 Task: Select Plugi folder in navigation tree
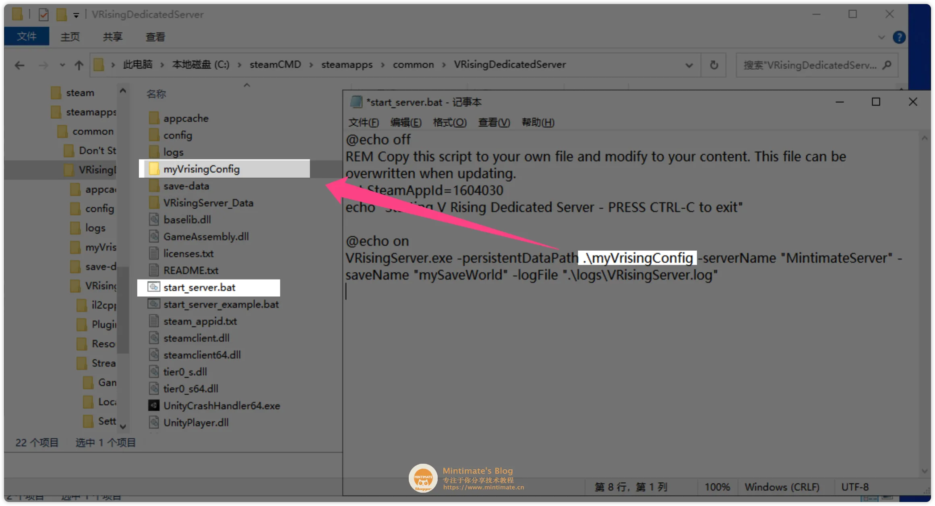[97, 324]
